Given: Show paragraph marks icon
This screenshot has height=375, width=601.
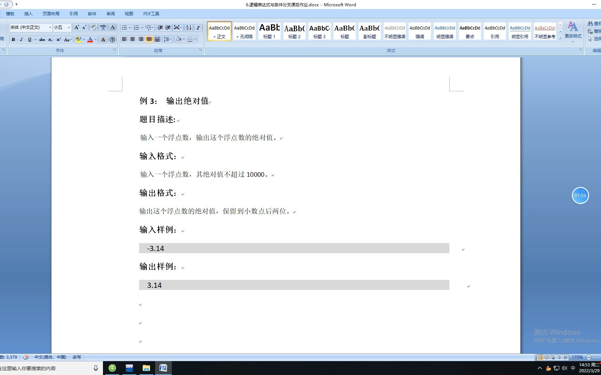Looking at the screenshot, I should point(198,27).
